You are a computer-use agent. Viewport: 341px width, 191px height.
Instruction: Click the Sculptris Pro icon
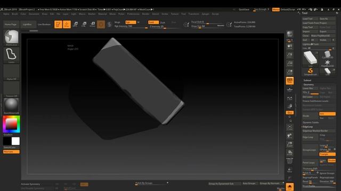point(109,24)
